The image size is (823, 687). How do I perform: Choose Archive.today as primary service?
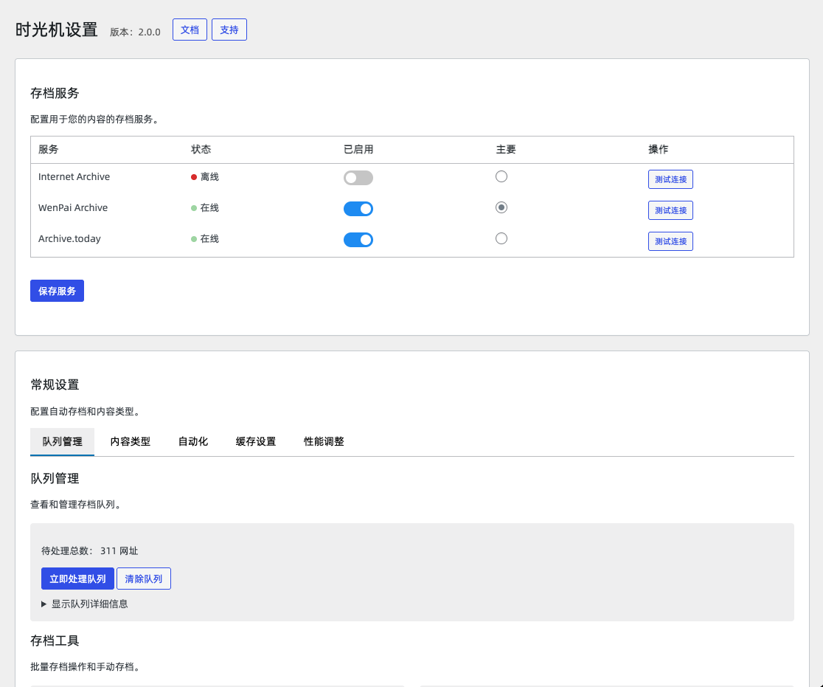(501, 238)
